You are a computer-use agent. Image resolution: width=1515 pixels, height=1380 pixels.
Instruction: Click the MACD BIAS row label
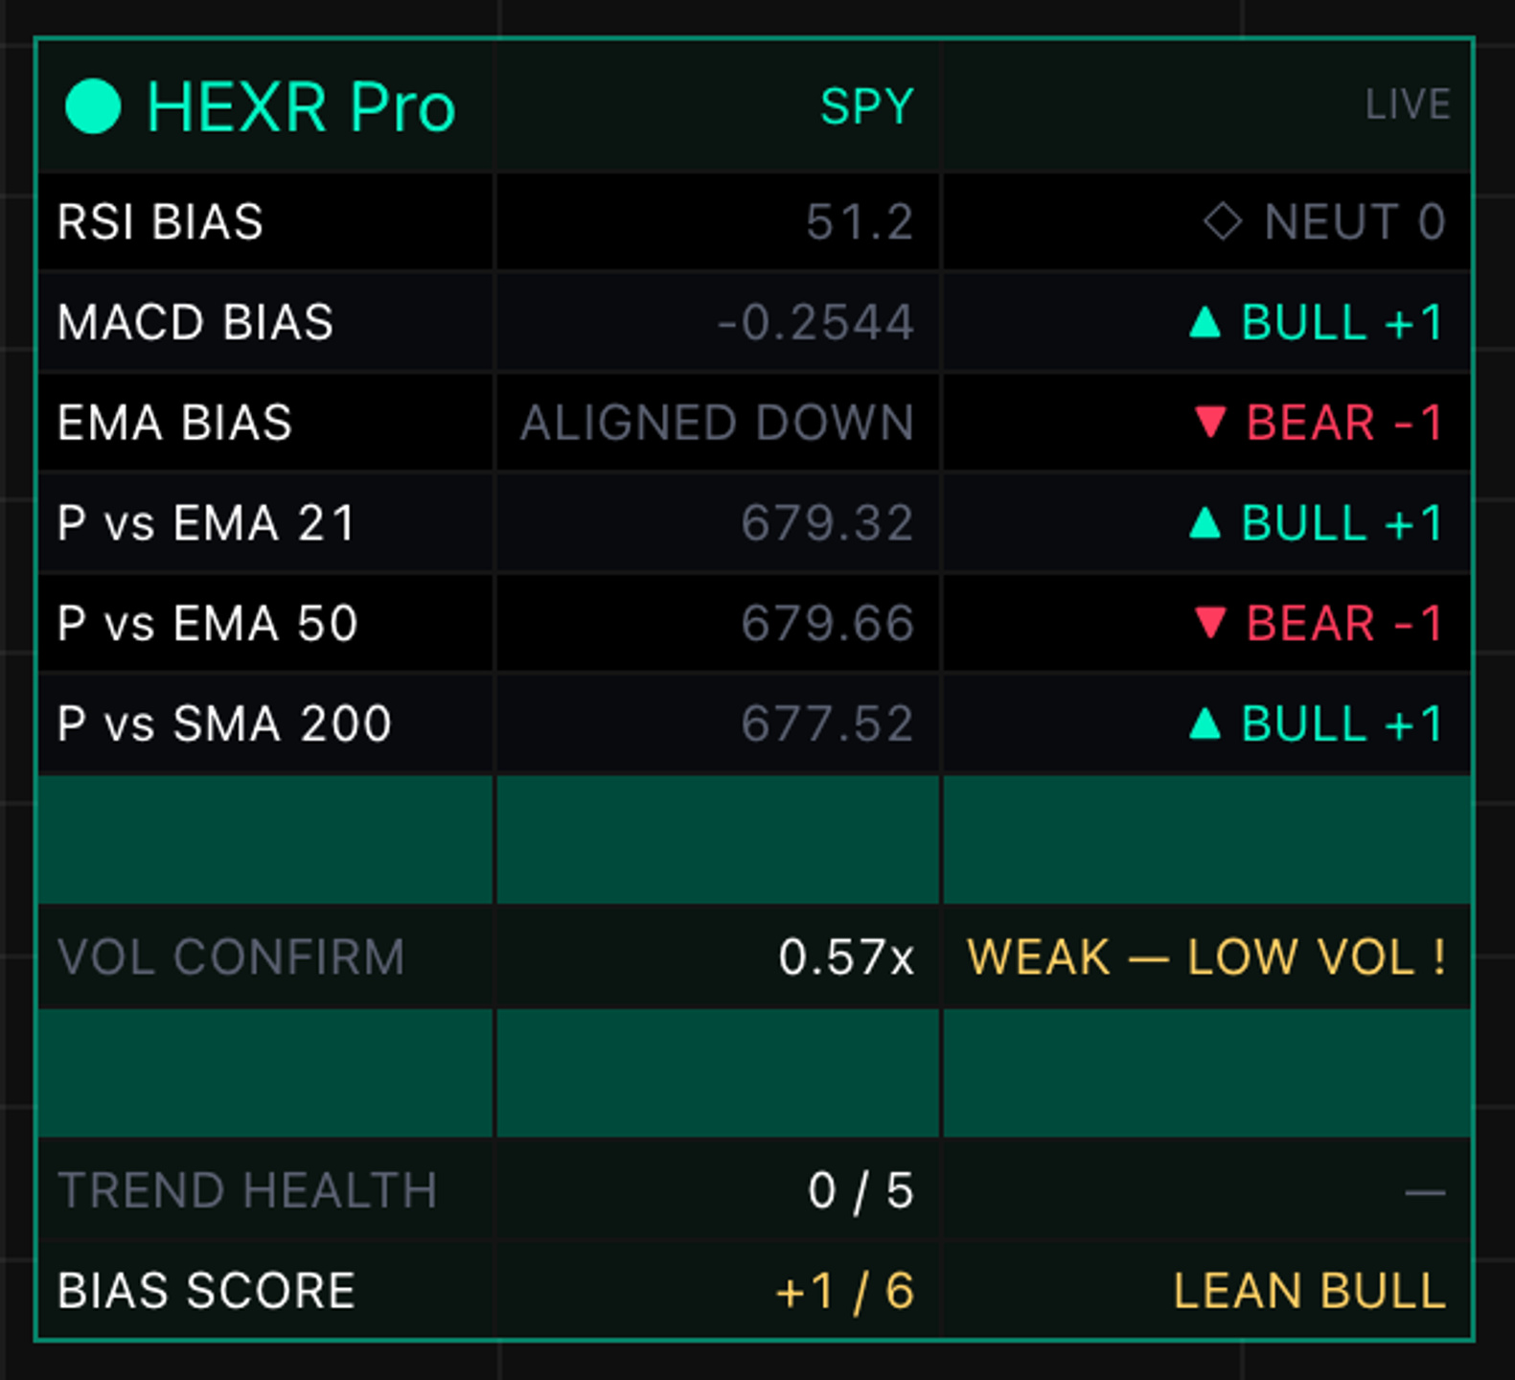point(195,322)
